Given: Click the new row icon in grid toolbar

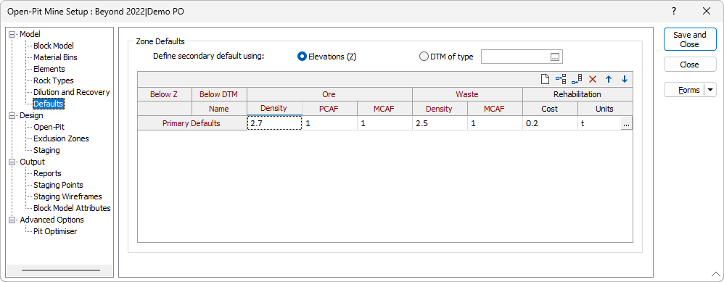Looking at the screenshot, I should 545,80.
